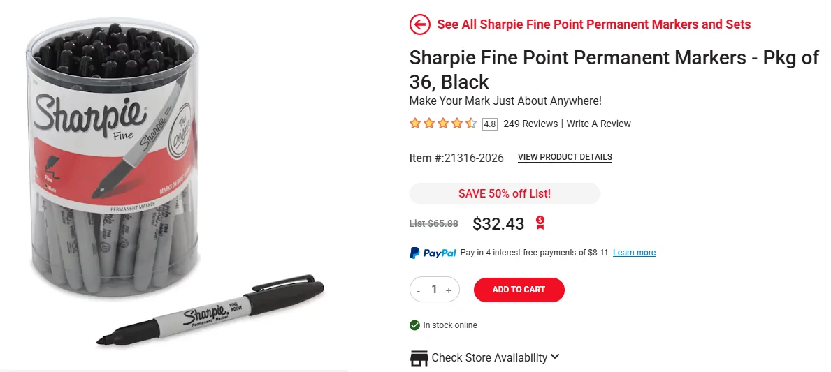
Task: Click the quantity number field
Action: point(434,290)
